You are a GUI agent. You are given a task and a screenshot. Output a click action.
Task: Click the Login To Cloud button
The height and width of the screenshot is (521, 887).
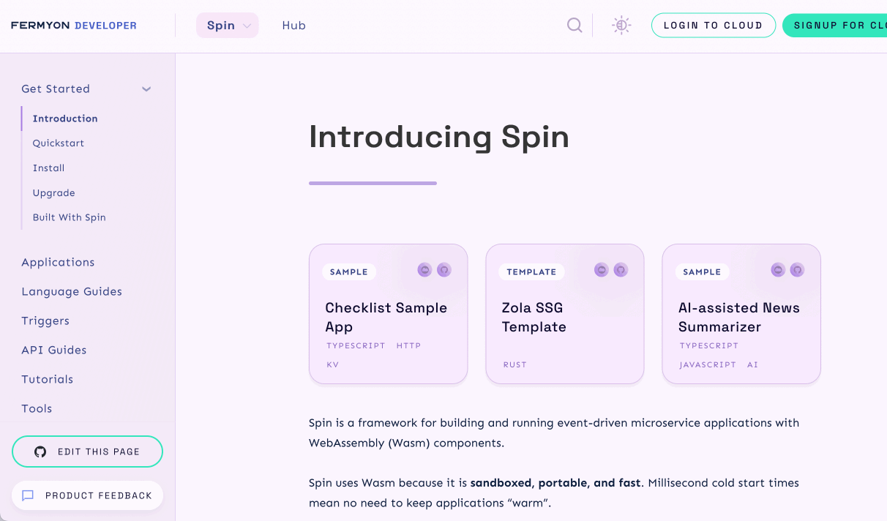point(713,25)
